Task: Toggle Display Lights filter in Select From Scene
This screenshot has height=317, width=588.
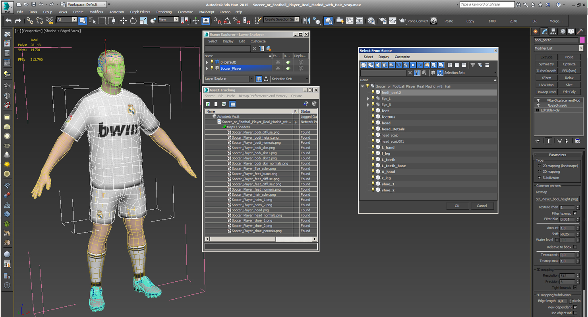Action: pos(378,65)
